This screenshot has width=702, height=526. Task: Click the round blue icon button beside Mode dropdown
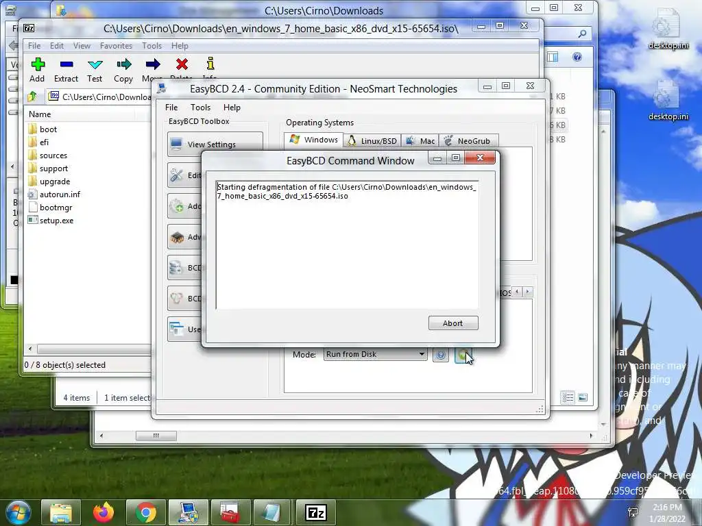click(x=441, y=355)
